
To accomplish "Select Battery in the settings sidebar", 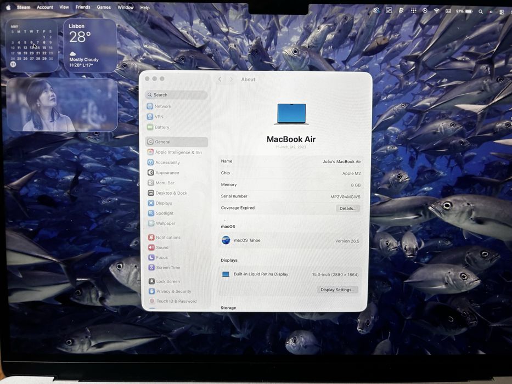I will [x=158, y=127].
